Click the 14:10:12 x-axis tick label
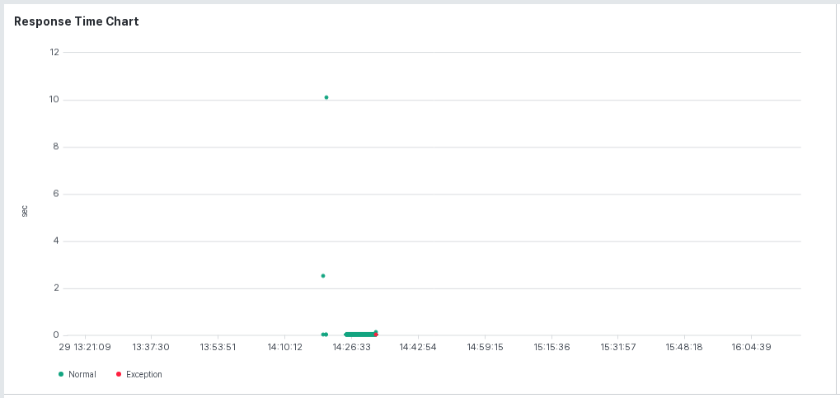This screenshot has height=398, width=840. pos(284,347)
